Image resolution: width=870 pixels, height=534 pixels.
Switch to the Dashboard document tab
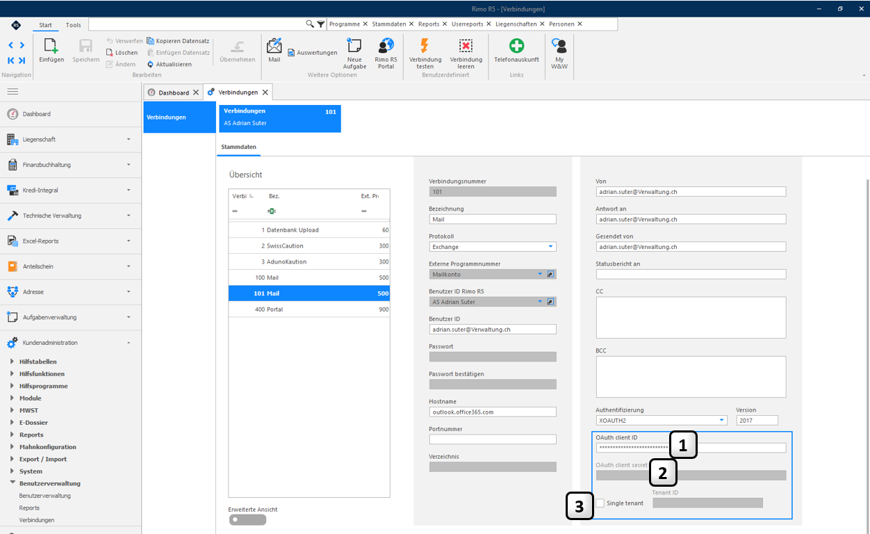pos(173,92)
